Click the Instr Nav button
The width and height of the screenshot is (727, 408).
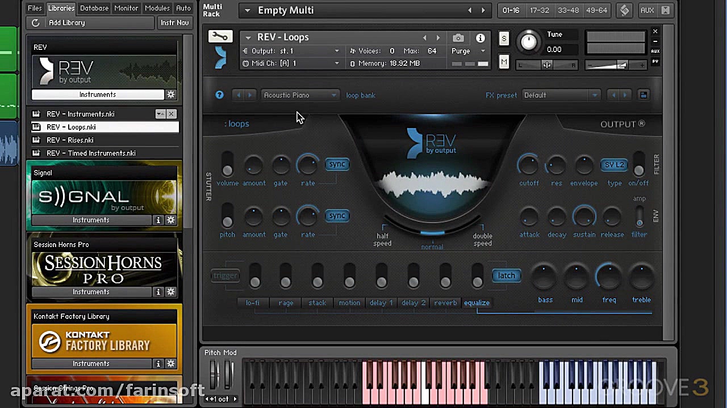[x=174, y=23]
